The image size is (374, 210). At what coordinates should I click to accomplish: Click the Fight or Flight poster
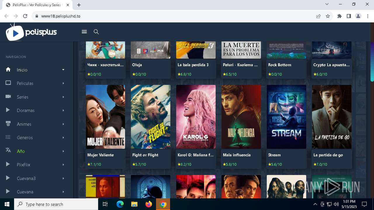pos(150,117)
